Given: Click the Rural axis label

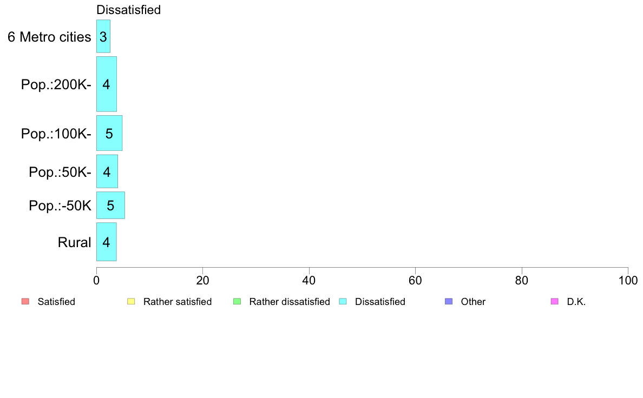Looking at the screenshot, I should click(74, 242).
